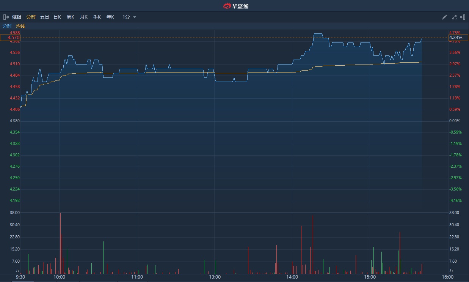Toggle the 均线 average line legend
Viewport: 469px width, 282px height.
click(20, 26)
